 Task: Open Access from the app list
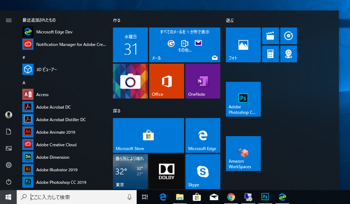pos(65,94)
